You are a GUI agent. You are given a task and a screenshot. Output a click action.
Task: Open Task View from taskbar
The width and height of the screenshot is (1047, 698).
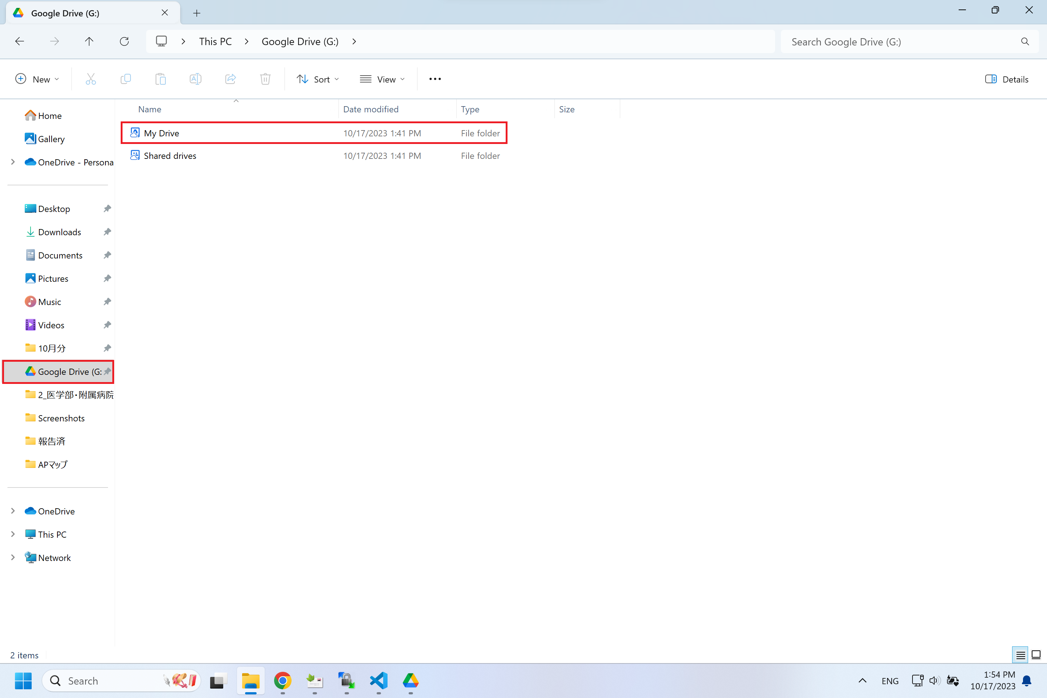pos(218,681)
